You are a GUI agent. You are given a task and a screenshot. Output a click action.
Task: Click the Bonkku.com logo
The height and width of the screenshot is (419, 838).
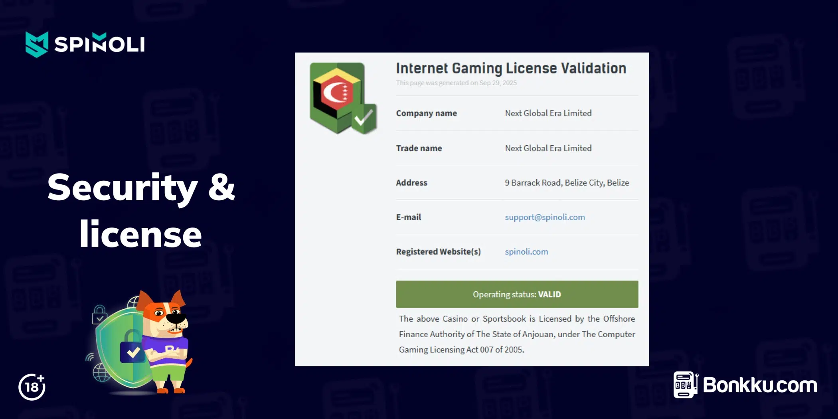coord(745,385)
